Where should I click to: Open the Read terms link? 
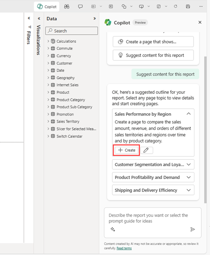[124, 248]
